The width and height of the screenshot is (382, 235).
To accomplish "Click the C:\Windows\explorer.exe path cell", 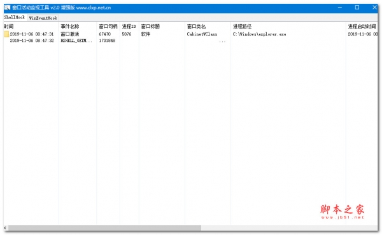I will (259, 34).
